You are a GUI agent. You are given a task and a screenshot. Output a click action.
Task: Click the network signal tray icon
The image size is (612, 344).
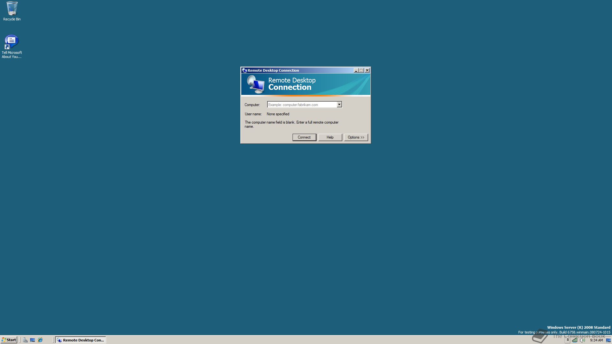[574, 340]
